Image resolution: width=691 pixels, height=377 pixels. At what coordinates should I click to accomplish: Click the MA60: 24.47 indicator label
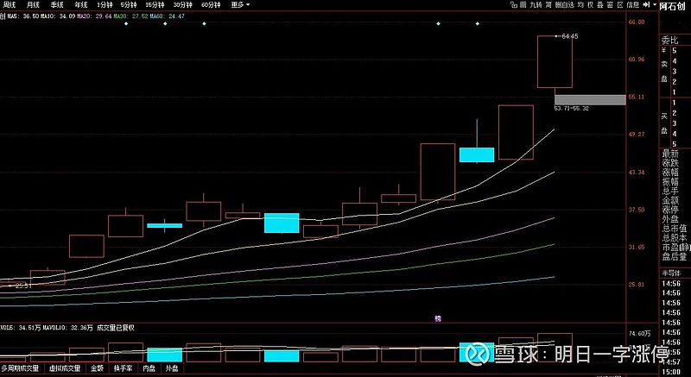(x=167, y=16)
